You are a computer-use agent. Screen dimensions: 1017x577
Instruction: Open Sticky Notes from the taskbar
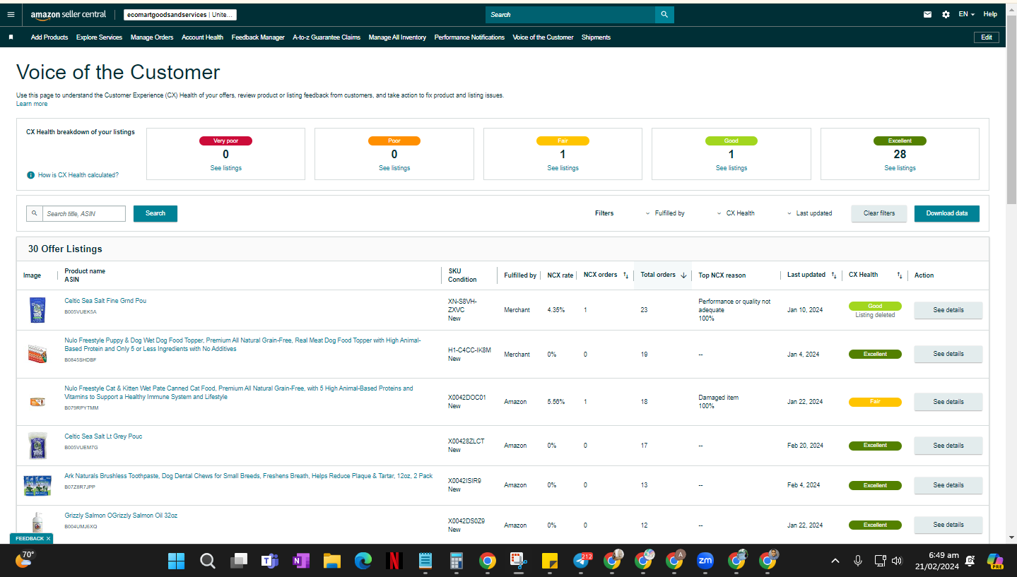tap(550, 561)
